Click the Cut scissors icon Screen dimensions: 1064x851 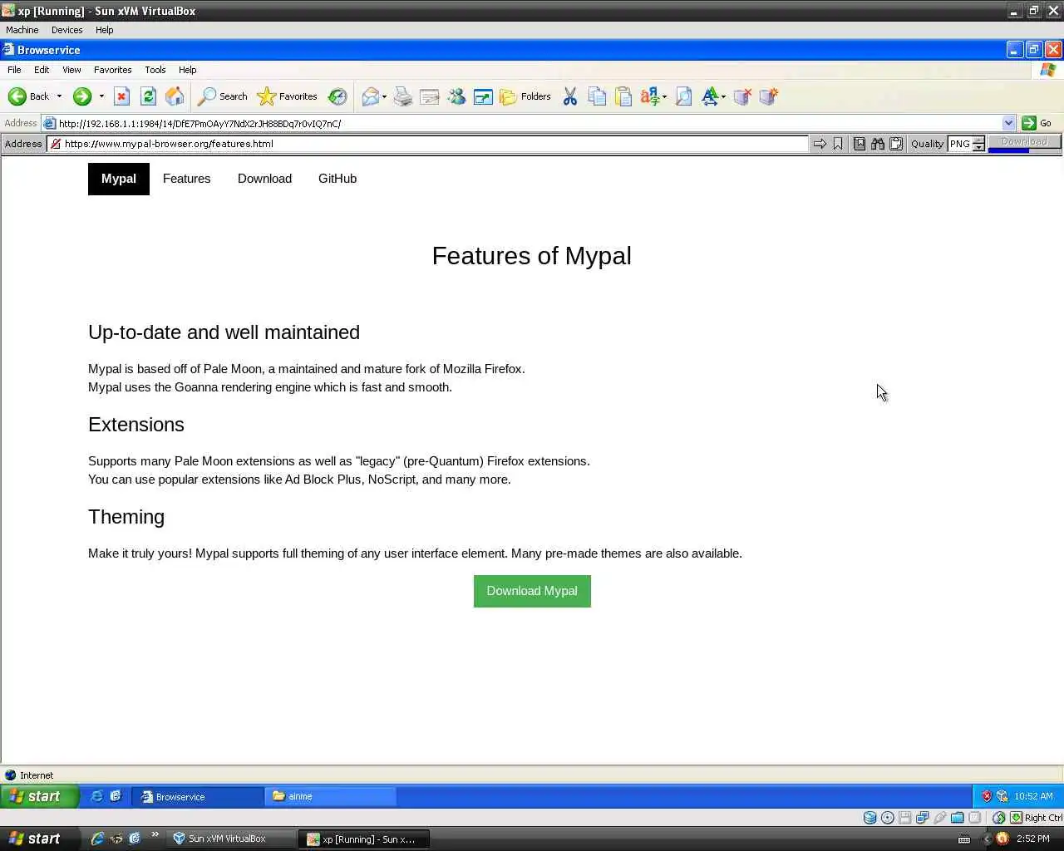570,96
